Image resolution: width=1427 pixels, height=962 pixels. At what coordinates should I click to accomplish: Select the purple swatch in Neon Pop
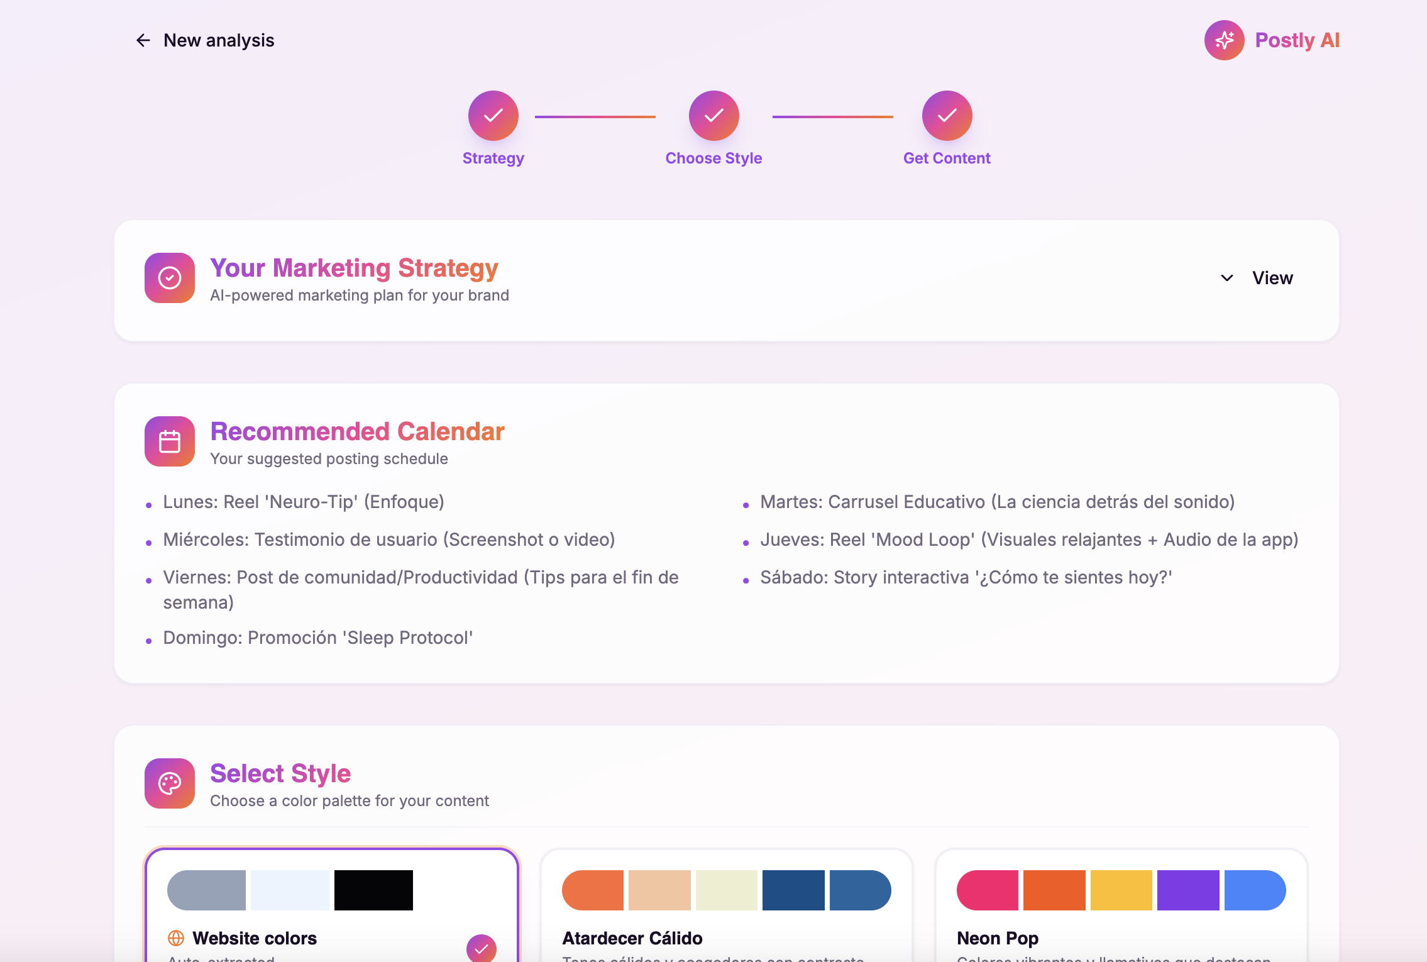(x=1189, y=890)
